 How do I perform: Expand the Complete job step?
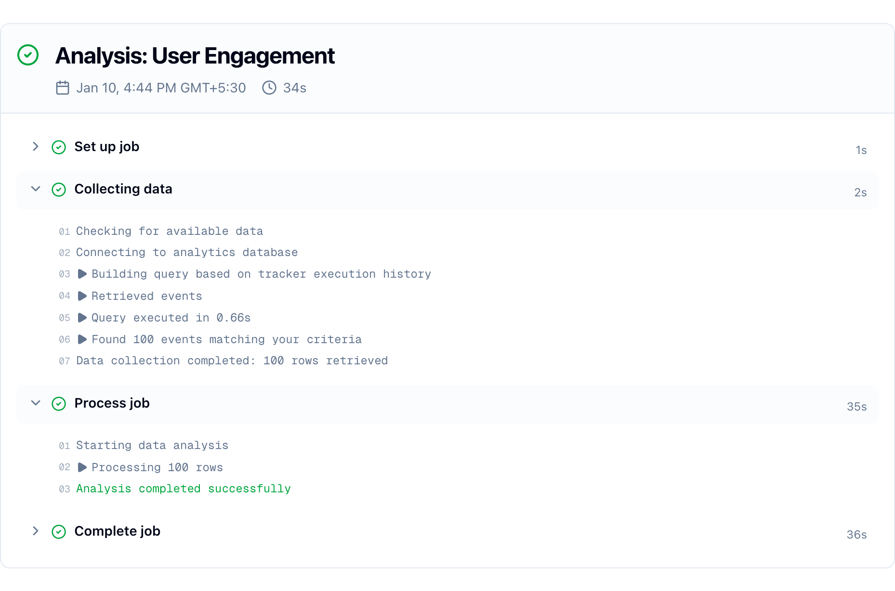point(36,531)
